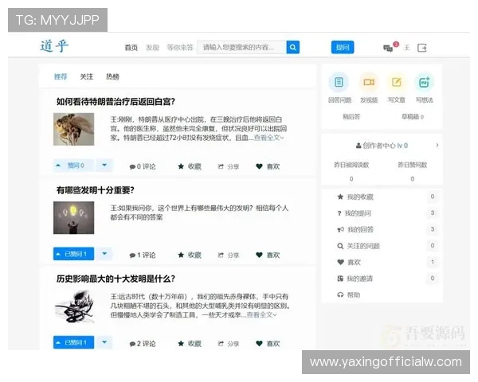The height and width of the screenshot is (382, 478).
Task: Open 等你来答 nav item
Action: (180, 48)
